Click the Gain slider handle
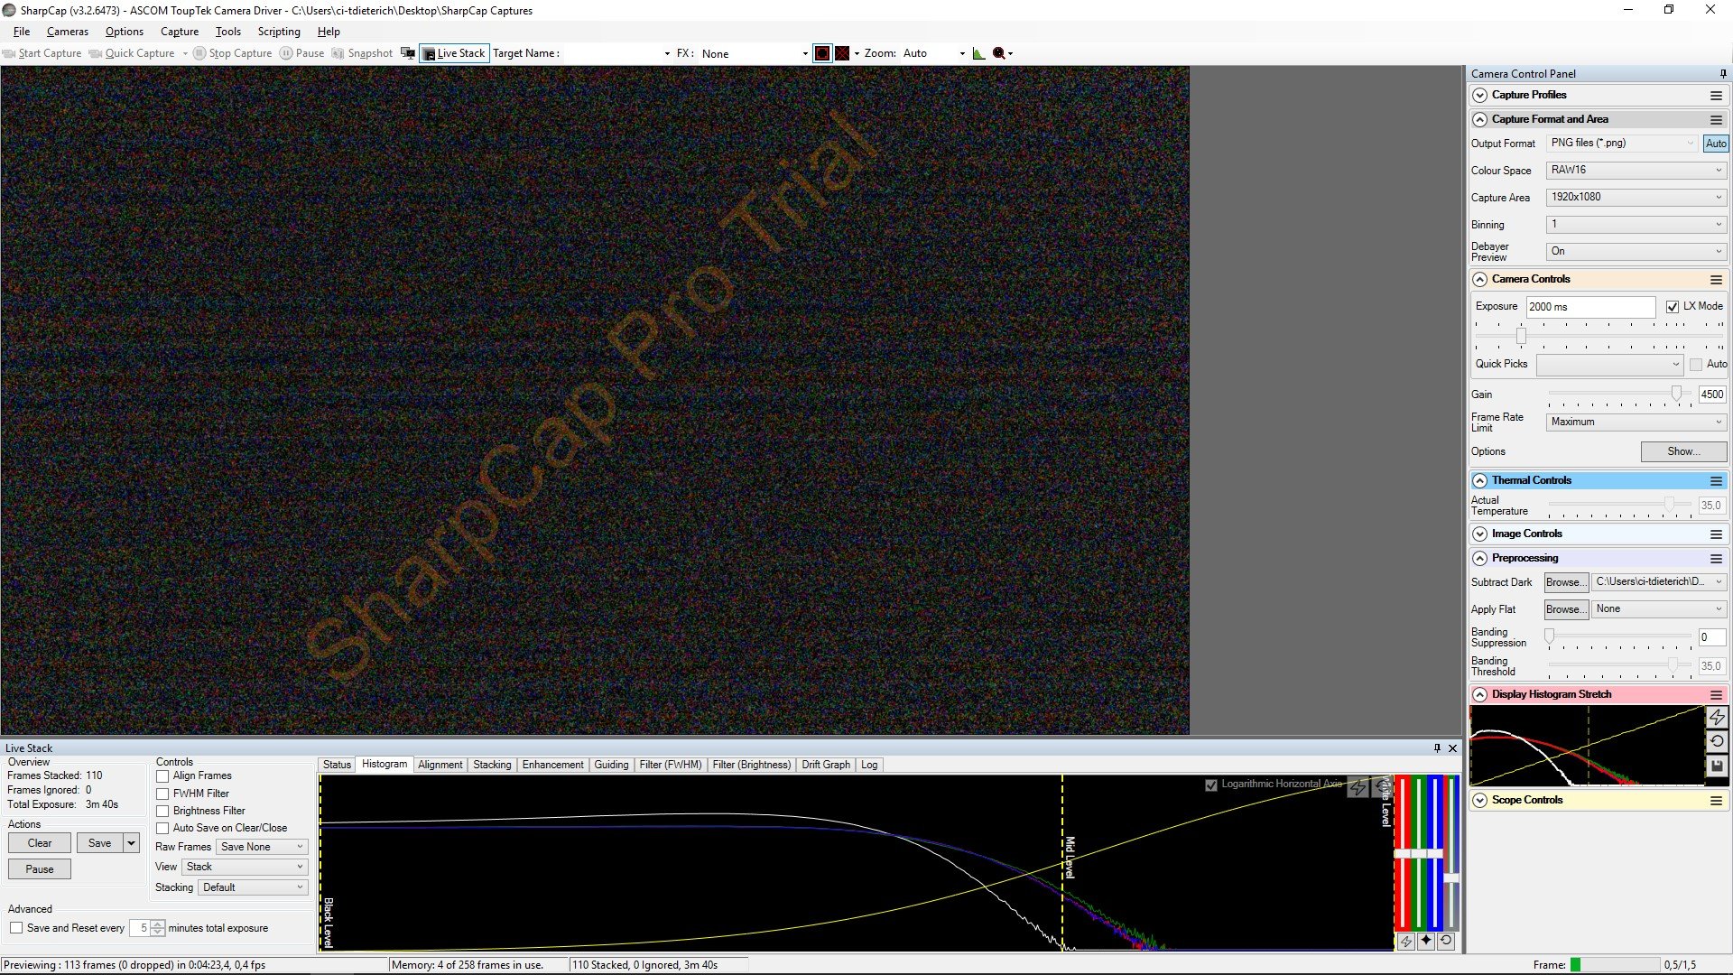The width and height of the screenshot is (1733, 975). tap(1676, 394)
